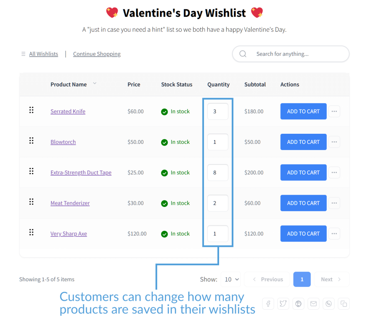Image resolution: width=369 pixels, height=318 pixels.
Task: Add the Meat Tenderizer to cart
Action: click(303, 203)
